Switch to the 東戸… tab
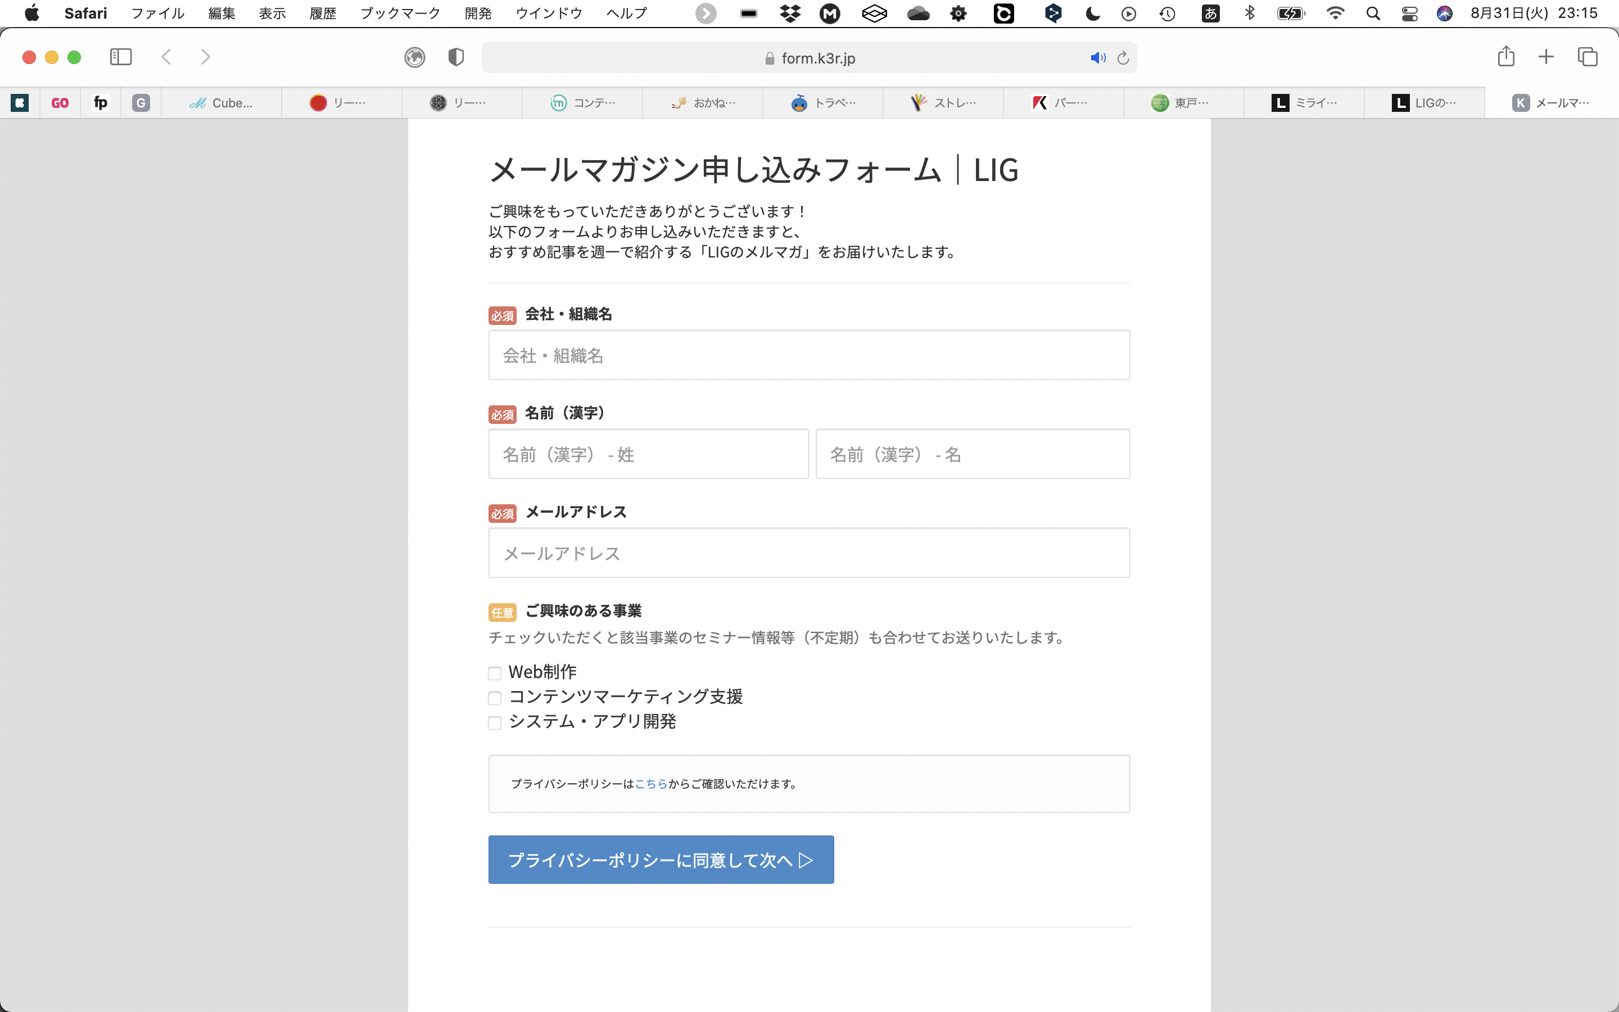This screenshot has height=1012, width=1619. tap(1184, 102)
